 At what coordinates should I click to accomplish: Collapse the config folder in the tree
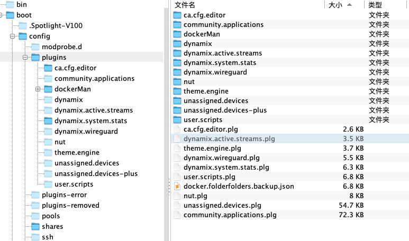(x=12, y=36)
